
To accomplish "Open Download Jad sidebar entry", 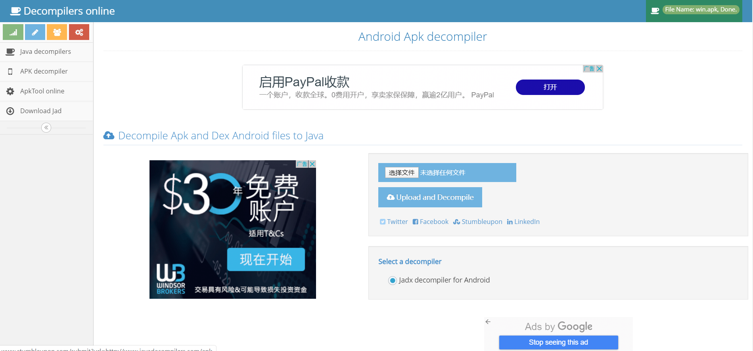I will tap(46, 111).
